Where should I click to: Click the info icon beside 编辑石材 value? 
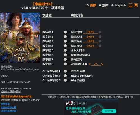pos(100,46)
